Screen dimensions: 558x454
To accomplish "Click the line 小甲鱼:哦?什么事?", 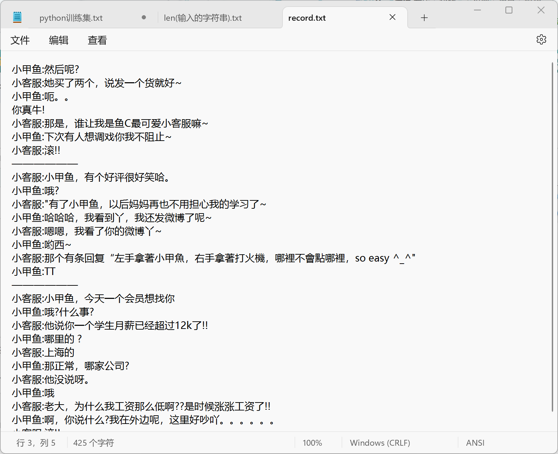I will (53, 312).
